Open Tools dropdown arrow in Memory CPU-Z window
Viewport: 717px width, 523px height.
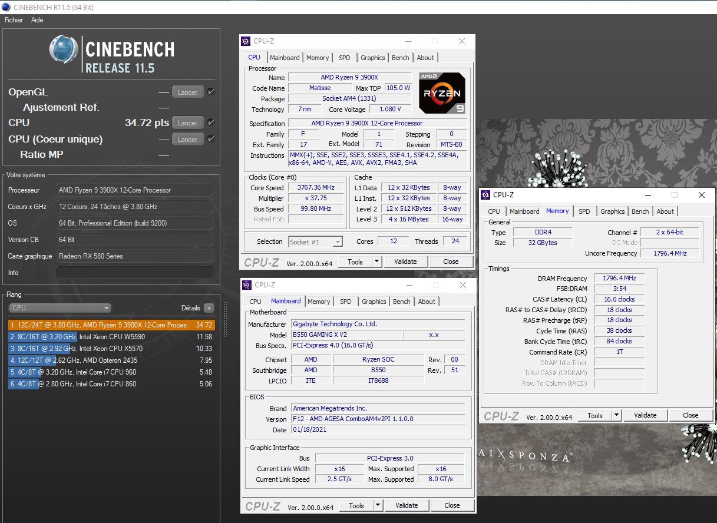[x=617, y=415]
